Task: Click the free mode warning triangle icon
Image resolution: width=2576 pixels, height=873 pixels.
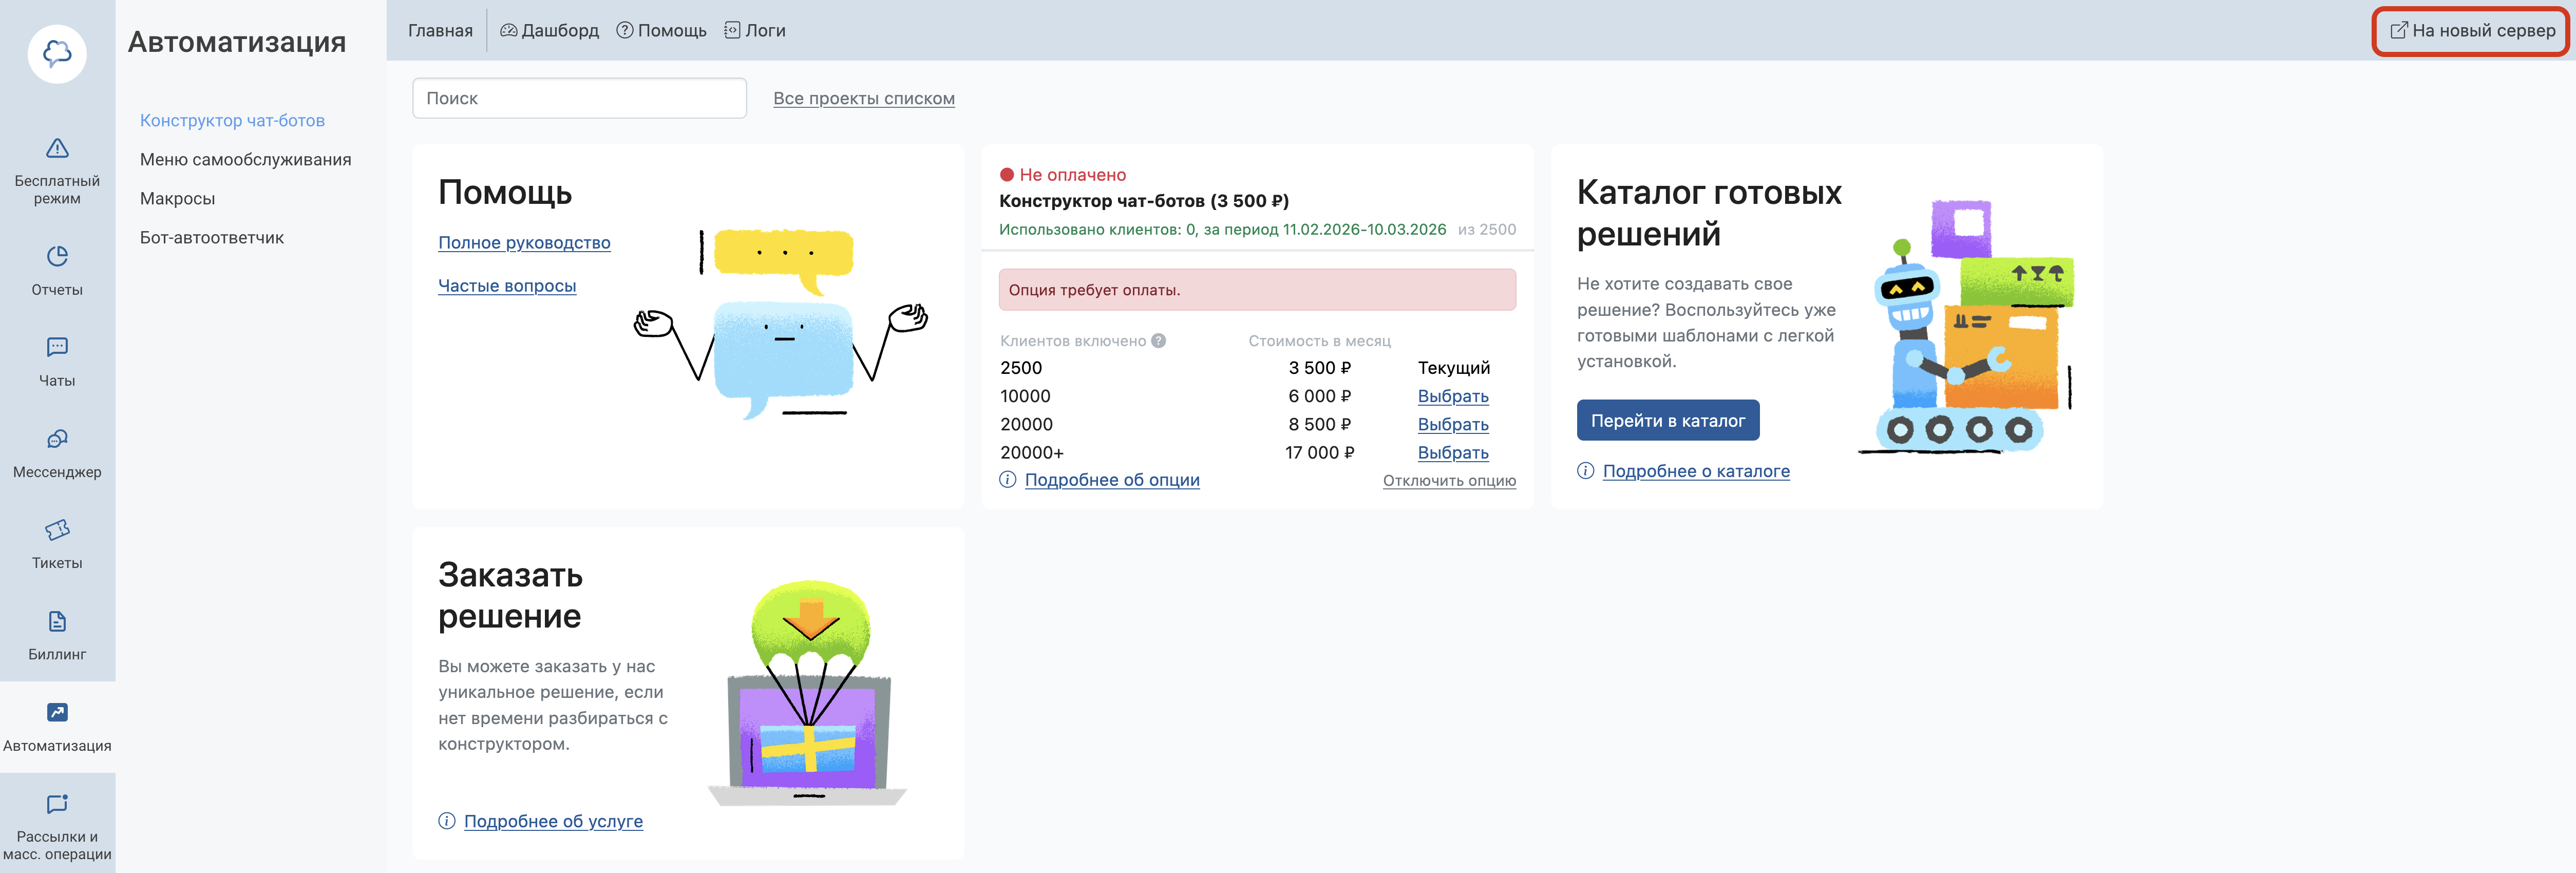Action: (57, 149)
